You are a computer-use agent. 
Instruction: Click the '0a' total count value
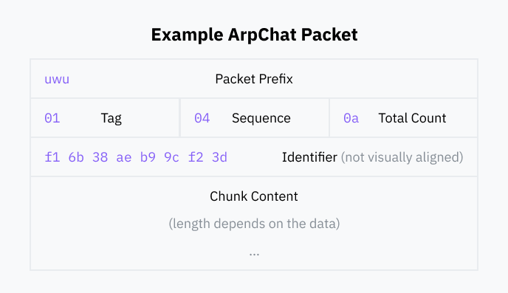tap(351, 118)
